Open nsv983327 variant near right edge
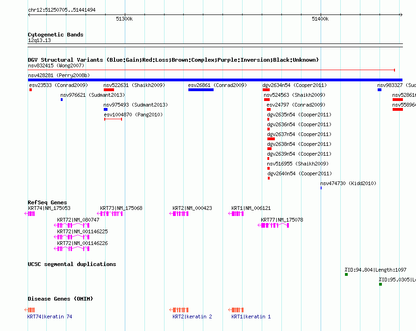 click(x=396, y=85)
